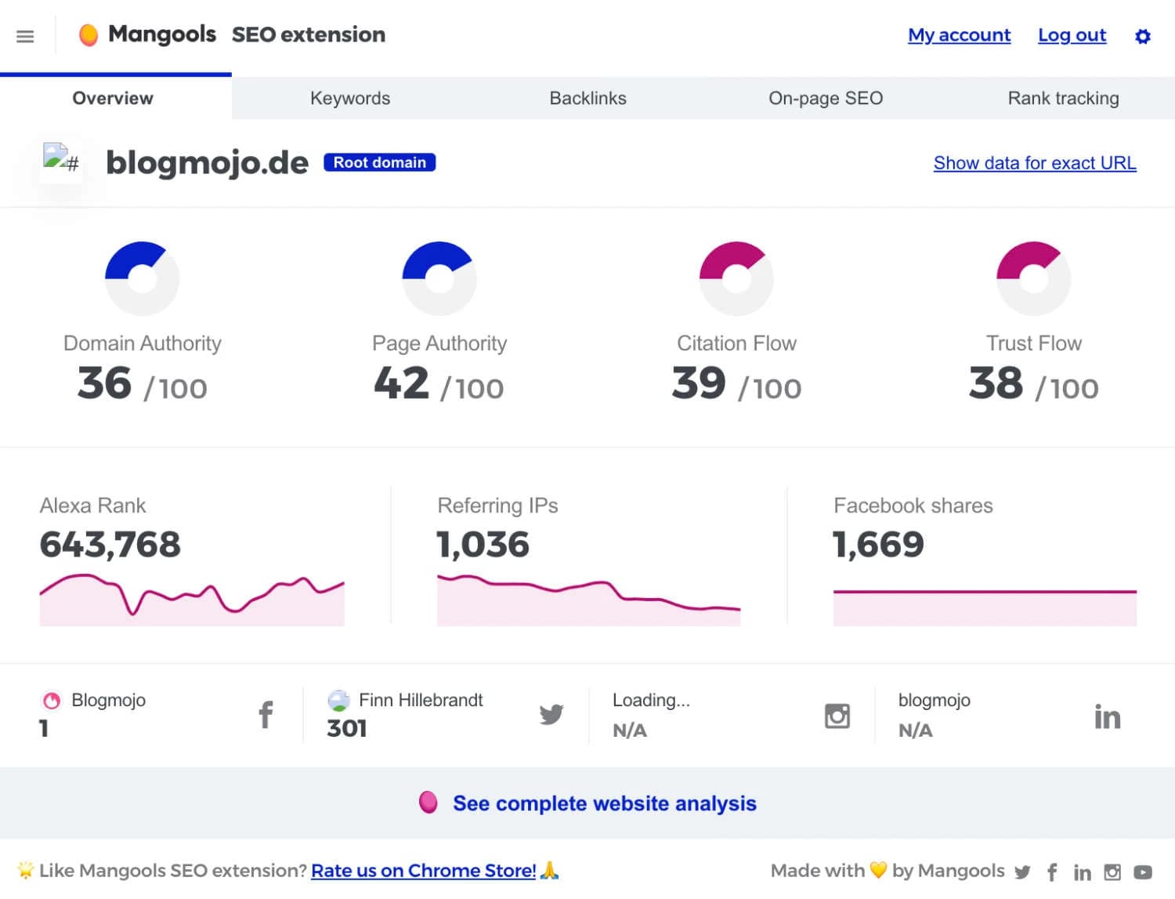The height and width of the screenshot is (899, 1175).
Task: Click the Facebook icon beside Blogmojo
Action: point(266,714)
